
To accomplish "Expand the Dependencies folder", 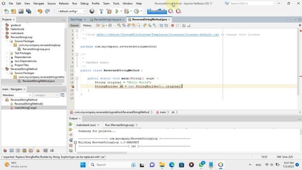I will coord(7,57).
